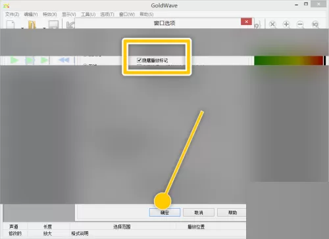This screenshot has height=239, width=329.
Task: Click the 帮助 button in the dialog
Action: tap(232, 213)
